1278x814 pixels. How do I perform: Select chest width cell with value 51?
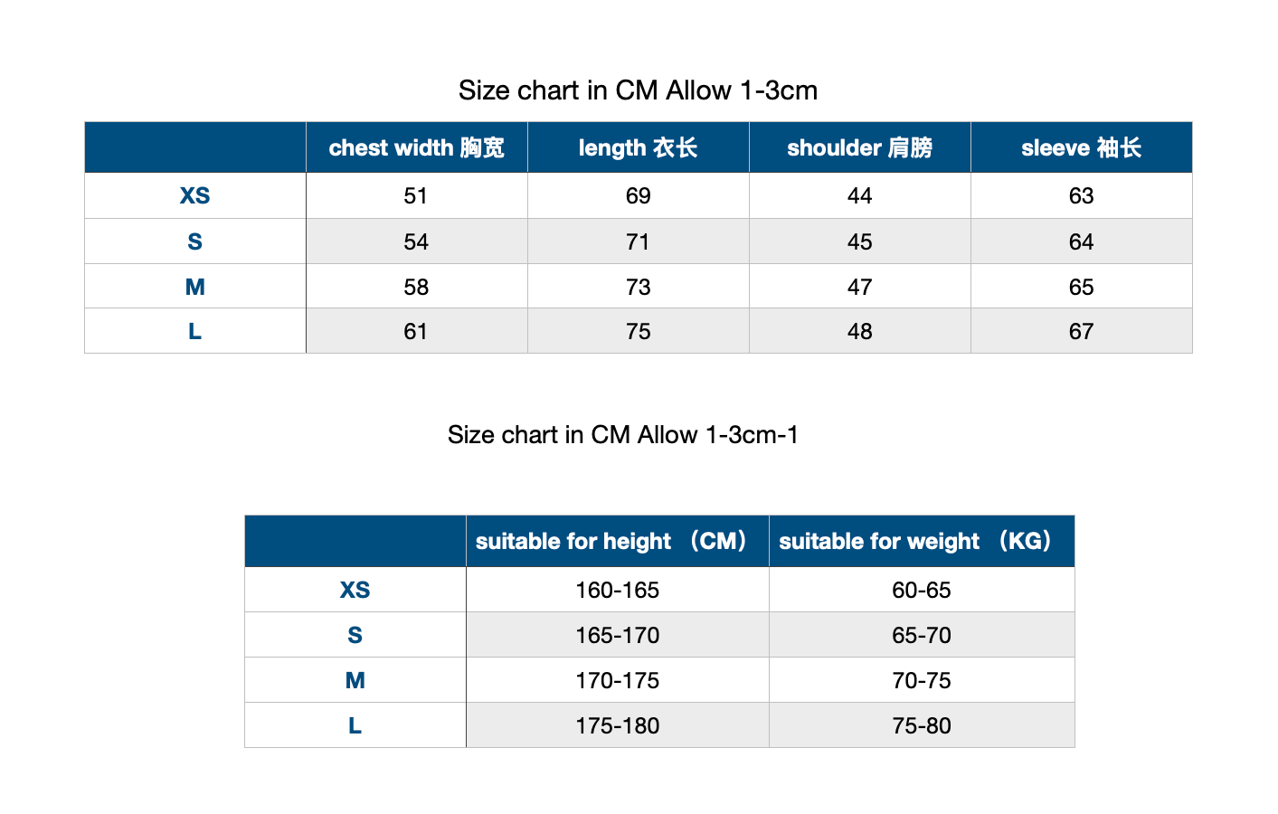pos(417,195)
